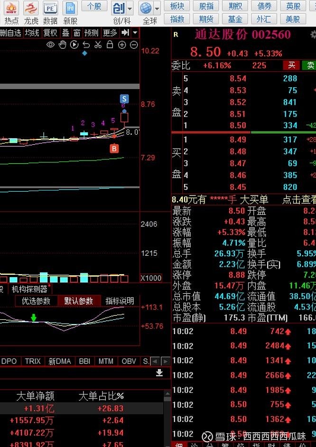Click the 大单净额 column header
This screenshot has width=316, height=447.
point(35,396)
